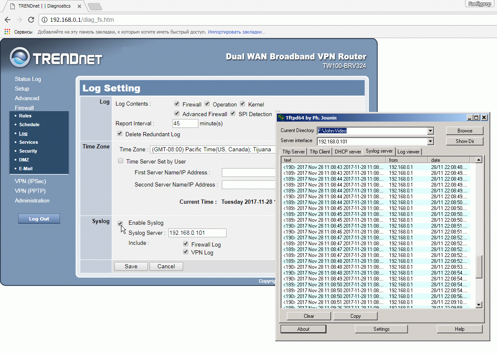Open Rules under Firewall

click(x=25, y=116)
